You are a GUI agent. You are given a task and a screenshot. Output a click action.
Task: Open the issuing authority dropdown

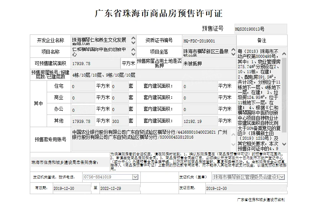[x=282, y=177]
